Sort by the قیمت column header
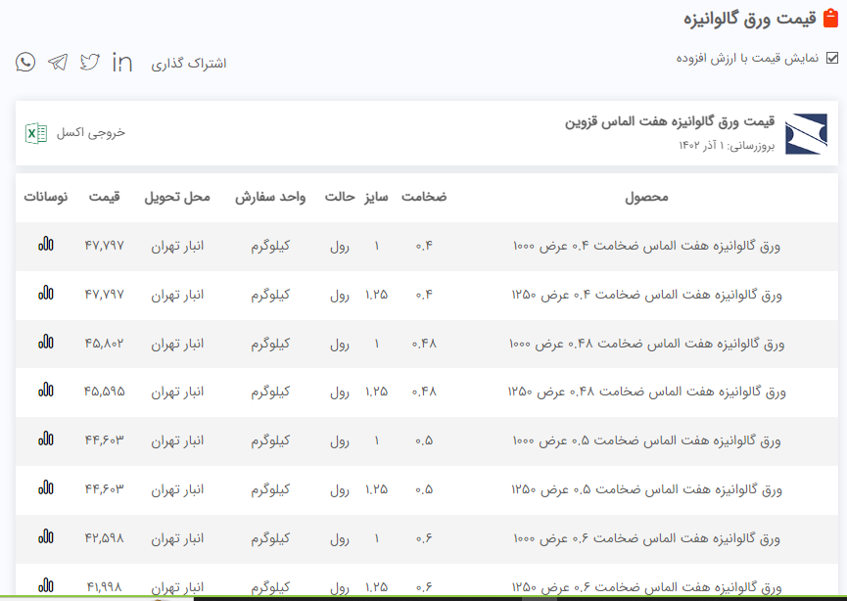This screenshot has height=601, width=847. point(104,197)
